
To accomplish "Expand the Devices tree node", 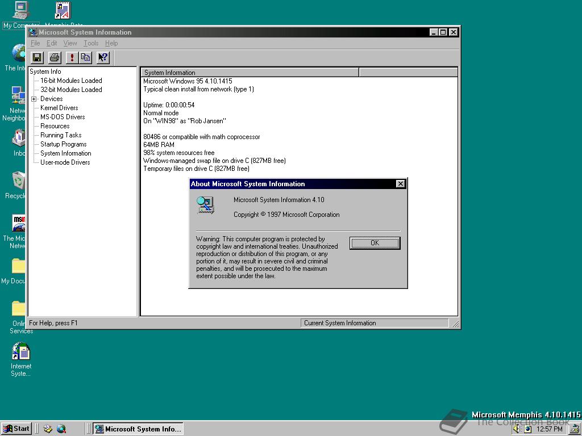I will pyautogui.click(x=34, y=99).
